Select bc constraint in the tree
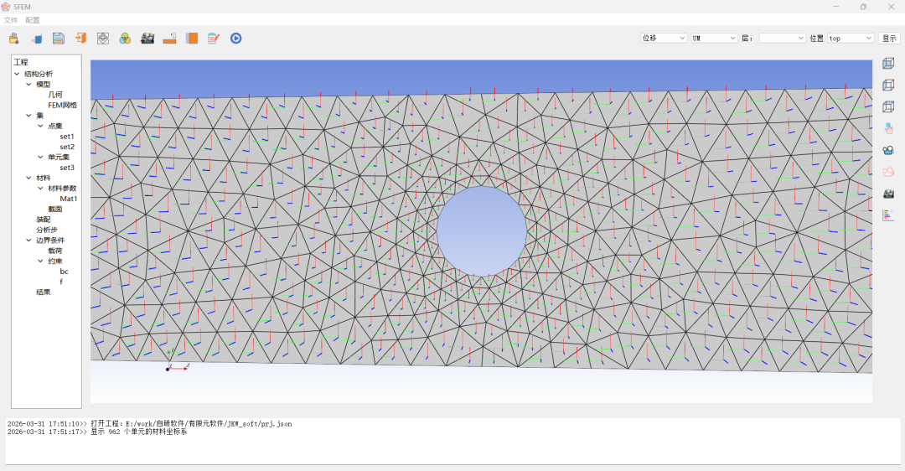The image size is (905, 471). click(64, 272)
